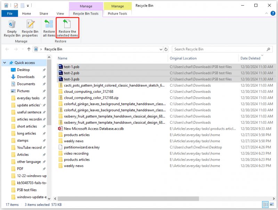
Task: Switch to the View tab
Action: click(x=60, y=14)
